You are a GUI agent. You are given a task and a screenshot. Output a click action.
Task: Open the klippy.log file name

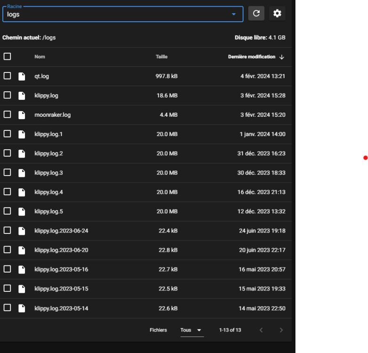coord(46,96)
